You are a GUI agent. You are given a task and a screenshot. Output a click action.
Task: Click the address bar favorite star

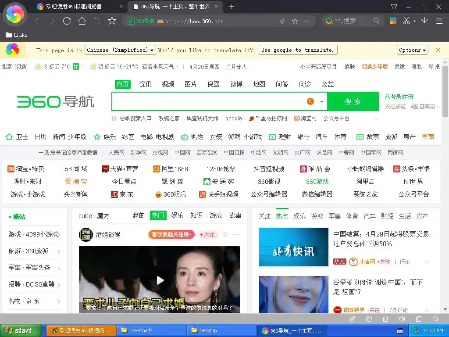295,21
